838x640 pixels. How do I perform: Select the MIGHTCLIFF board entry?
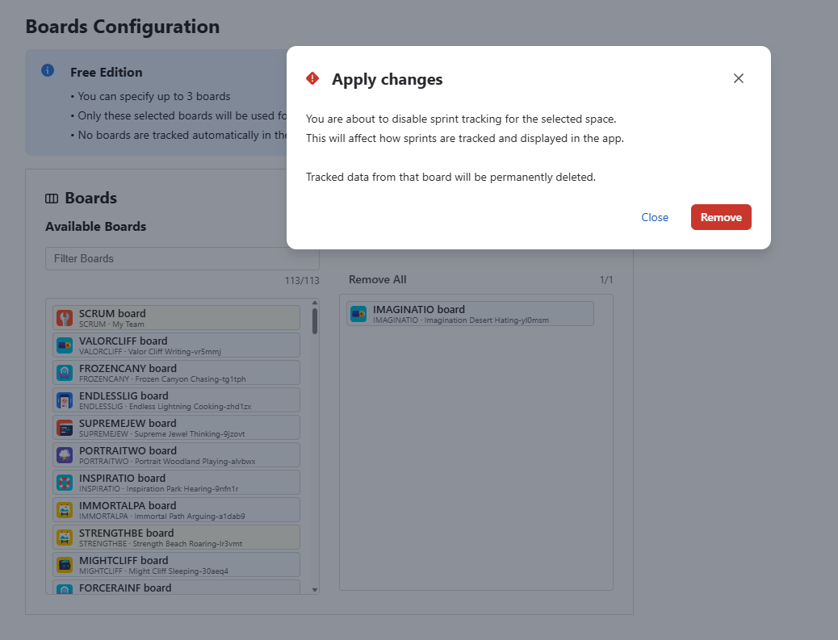[x=176, y=565]
